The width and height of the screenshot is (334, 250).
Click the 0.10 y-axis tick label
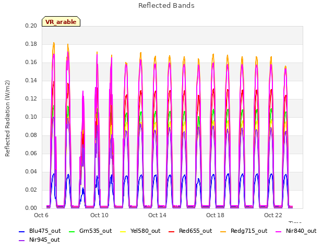pos(31,117)
